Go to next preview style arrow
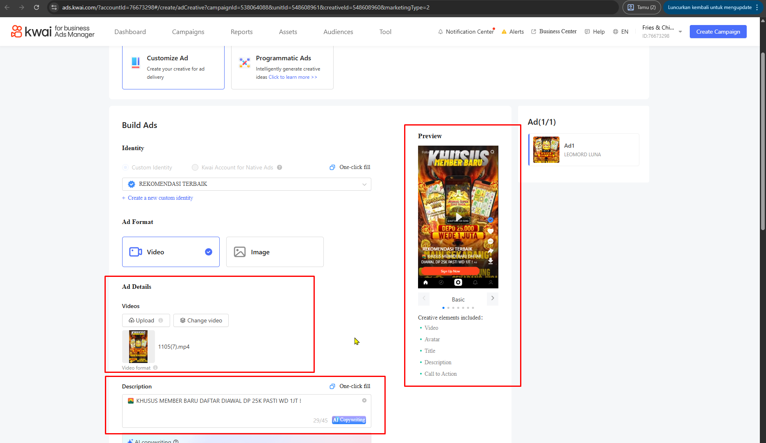This screenshot has height=443, width=766. [x=493, y=298]
